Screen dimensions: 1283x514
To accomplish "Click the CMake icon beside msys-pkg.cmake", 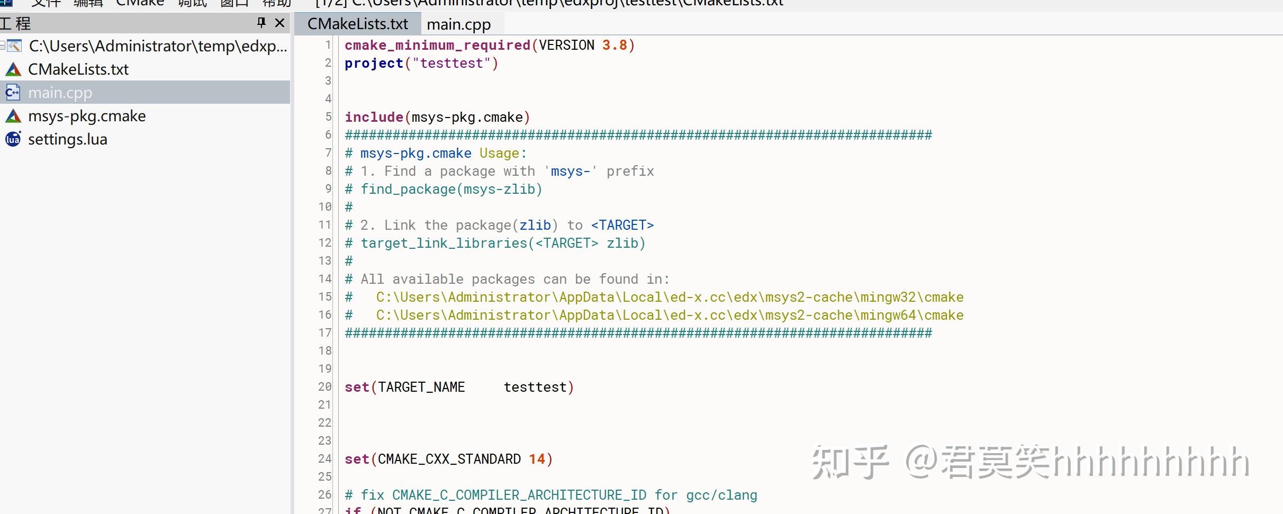I will [x=13, y=115].
